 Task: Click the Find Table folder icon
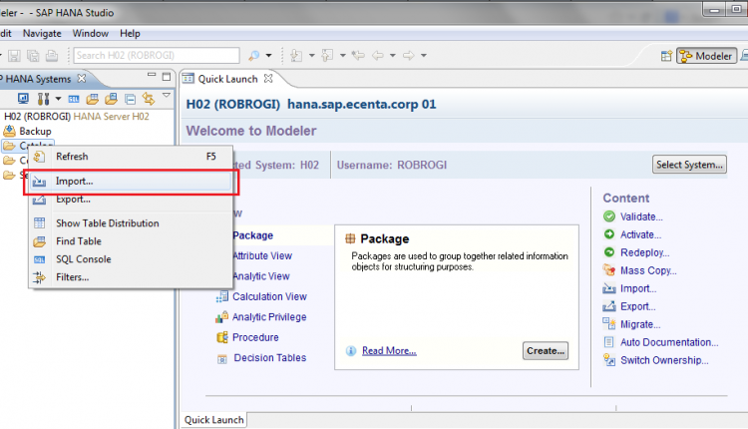click(x=92, y=99)
